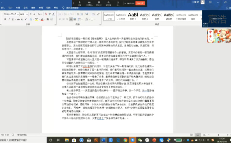Toggle bold formatting in the Font group
This screenshot has height=143, width=231.
(5, 19)
